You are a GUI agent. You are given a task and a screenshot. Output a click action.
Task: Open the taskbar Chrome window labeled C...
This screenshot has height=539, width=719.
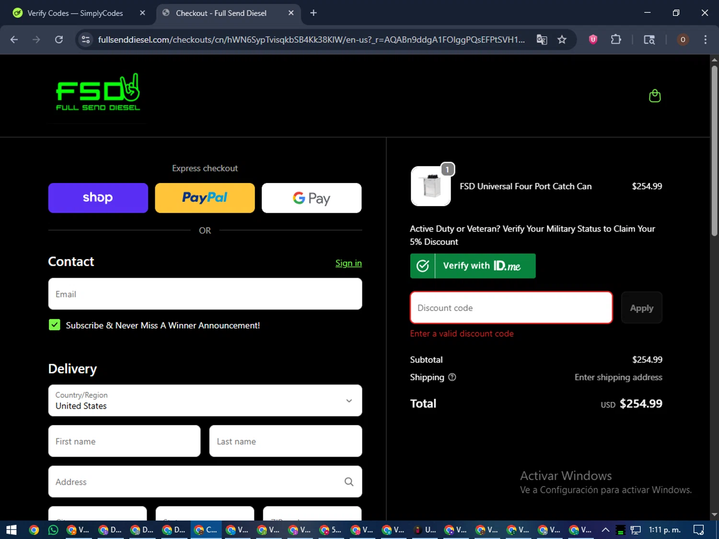[206, 530]
